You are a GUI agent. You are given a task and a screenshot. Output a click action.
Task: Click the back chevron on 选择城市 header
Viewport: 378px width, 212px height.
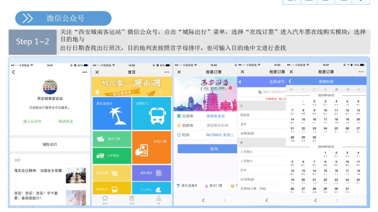[x=240, y=82]
